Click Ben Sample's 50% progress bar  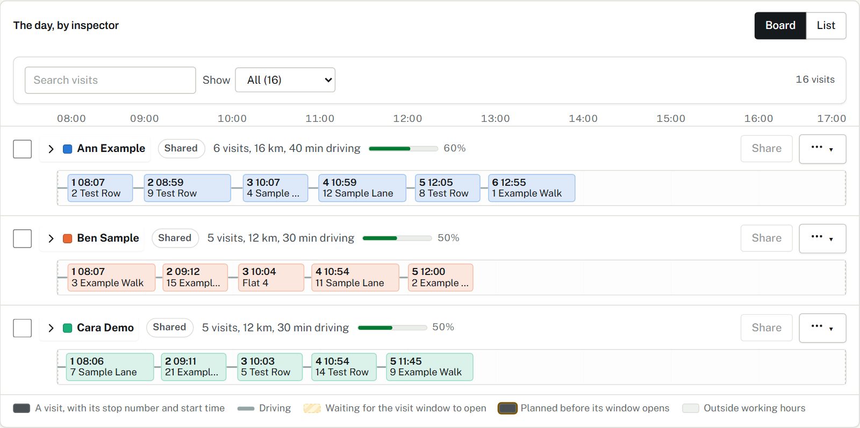coord(397,238)
